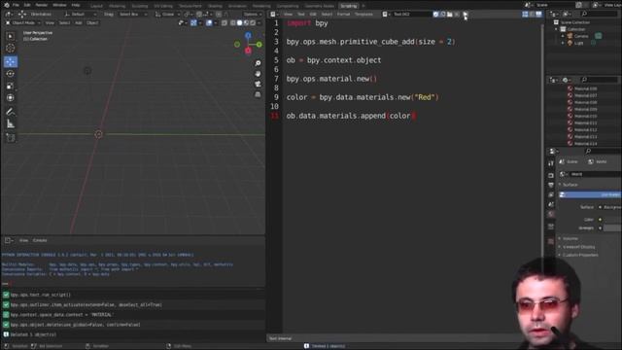Select the Measure tool
The image size is (622, 350).
pos(11,123)
